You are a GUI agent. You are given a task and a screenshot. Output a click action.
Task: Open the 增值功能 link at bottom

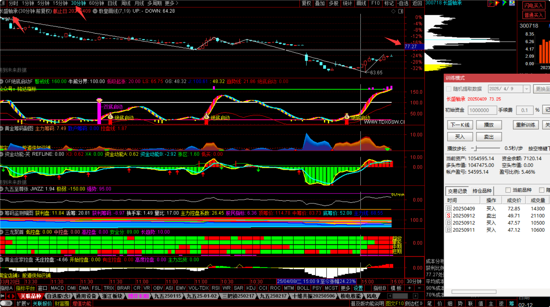[x=82, y=304]
